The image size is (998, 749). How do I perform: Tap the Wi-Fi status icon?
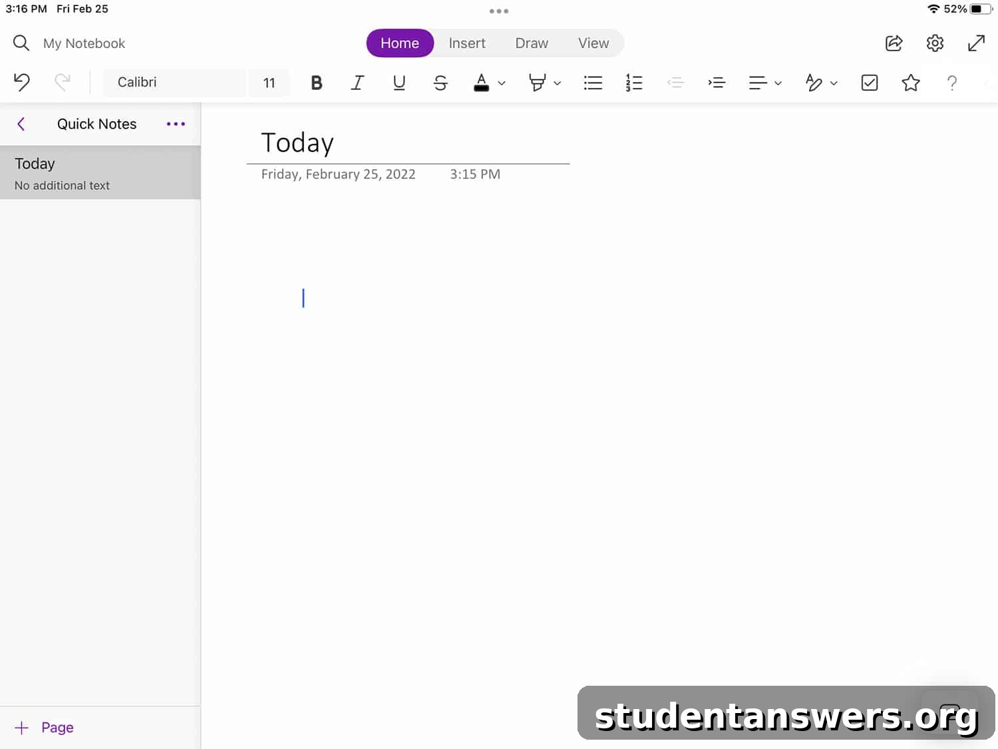pyautogui.click(x=933, y=9)
